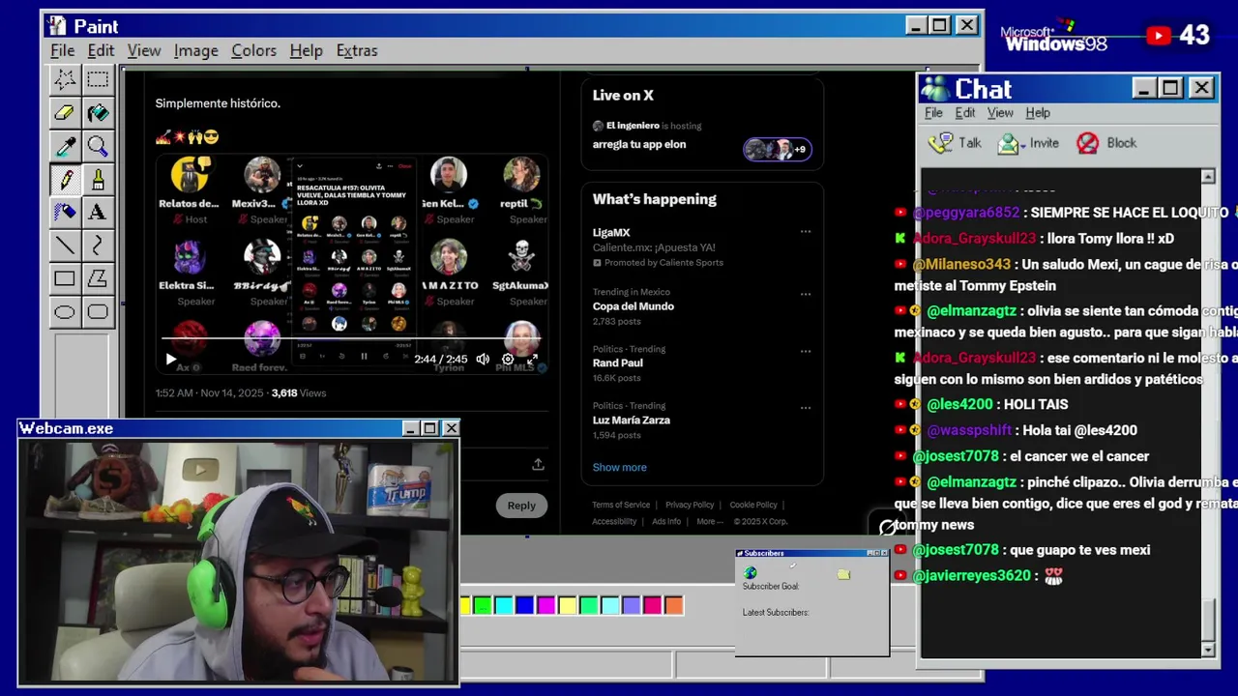The width and height of the screenshot is (1238, 696).
Task: Select the Pencil tool in Paint
Action: (65, 179)
